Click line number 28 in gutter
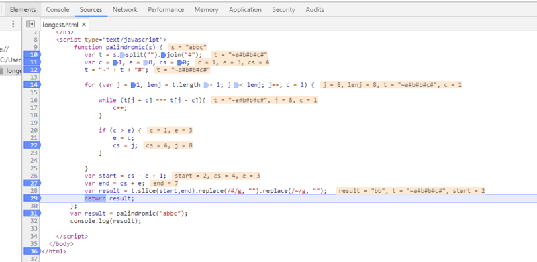This screenshot has width=537, height=262. (34, 190)
